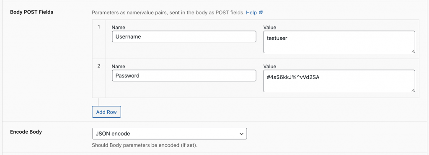Click the Encode Body dropdown chevron arrow
Image resolution: width=429 pixels, height=155 pixels.
(241, 134)
